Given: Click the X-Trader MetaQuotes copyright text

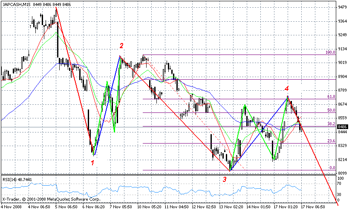Looking at the screenshot, I should click(52, 199).
